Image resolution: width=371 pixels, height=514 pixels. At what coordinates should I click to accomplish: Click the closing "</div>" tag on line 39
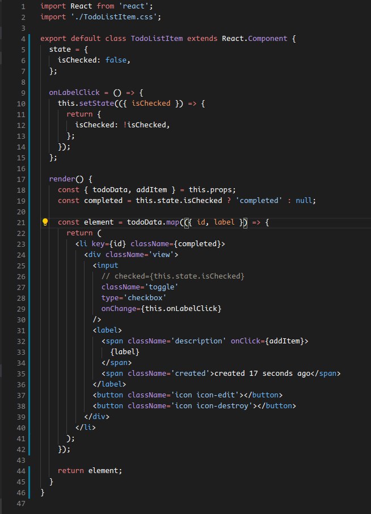pos(97,417)
